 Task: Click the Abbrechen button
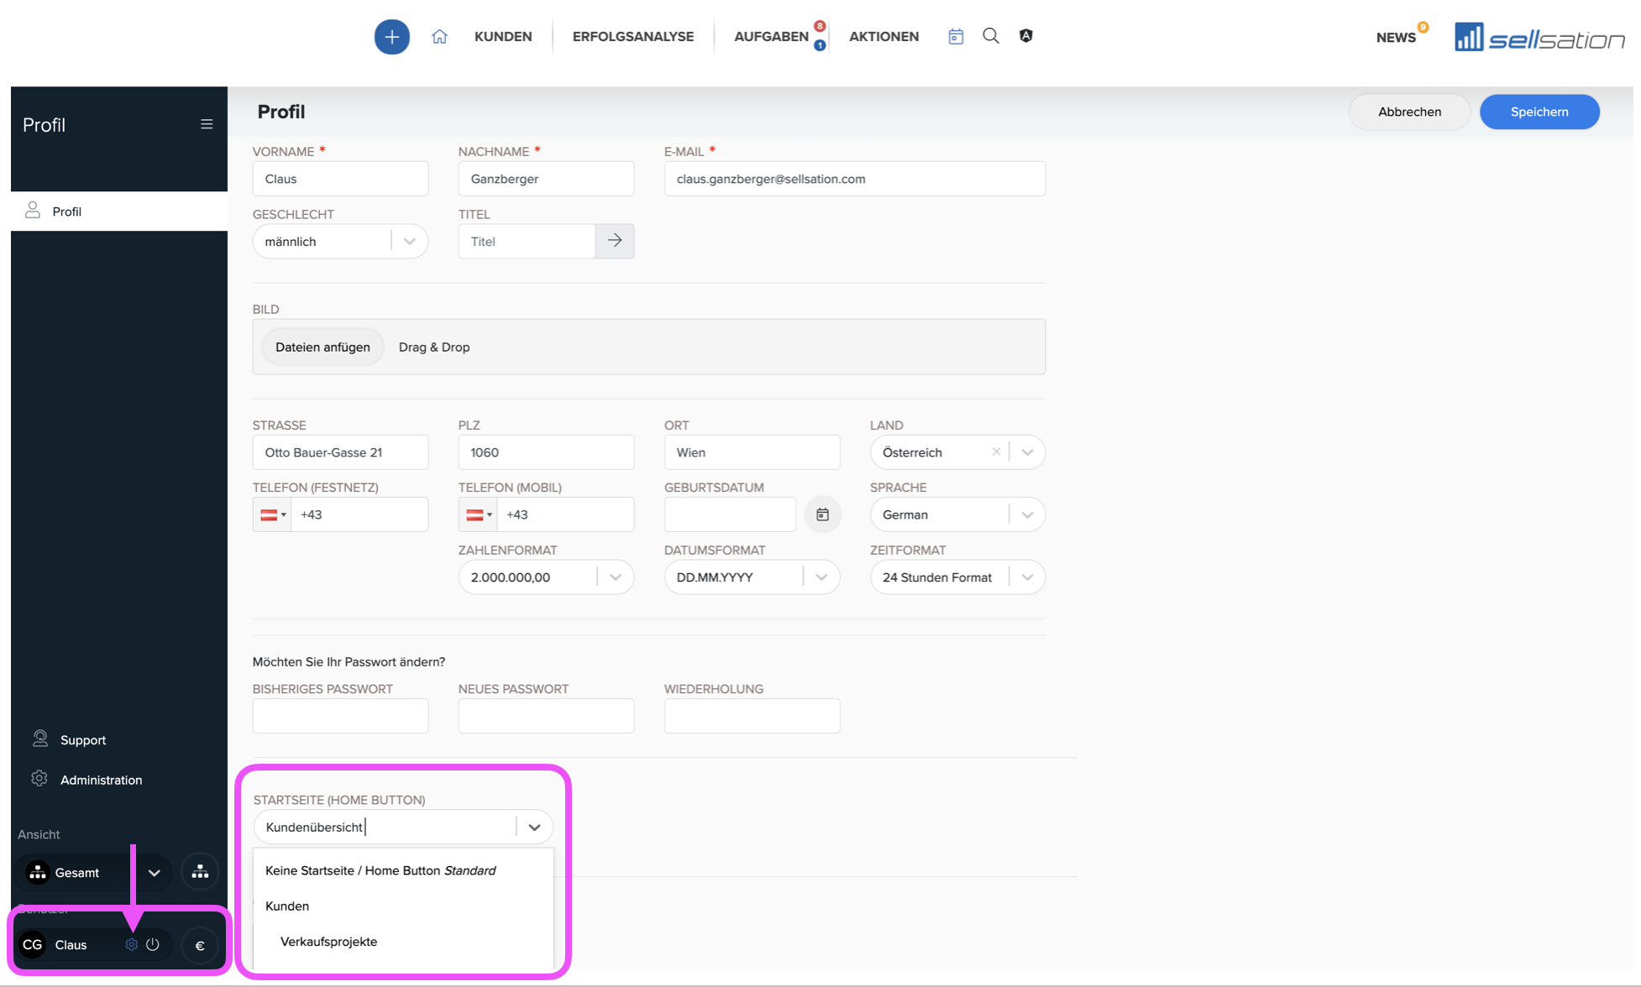click(x=1409, y=112)
